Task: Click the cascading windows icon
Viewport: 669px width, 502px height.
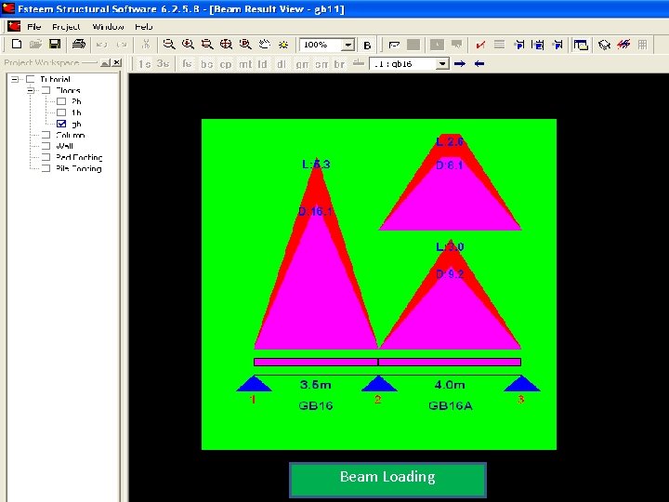Action: tap(581, 45)
